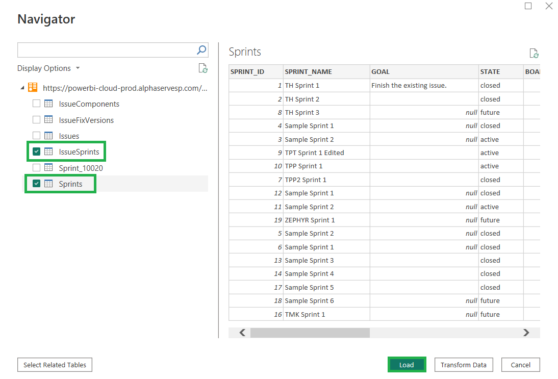Click the data source icon next to the URL

[x=33, y=87]
